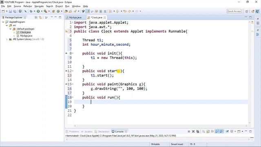The height and width of the screenshot is (147, 261).
Task: Toggle Show Console on Standard Error
Action: pos(221,131)
